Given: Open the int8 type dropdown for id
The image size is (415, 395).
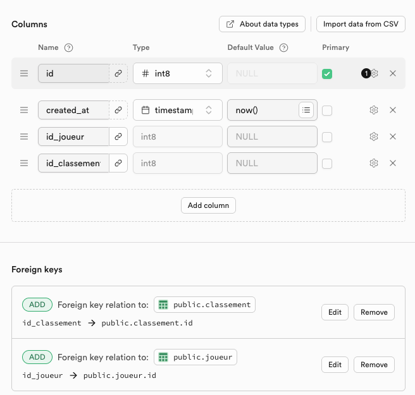Looking at the screenshot, I should pos(177,73).
